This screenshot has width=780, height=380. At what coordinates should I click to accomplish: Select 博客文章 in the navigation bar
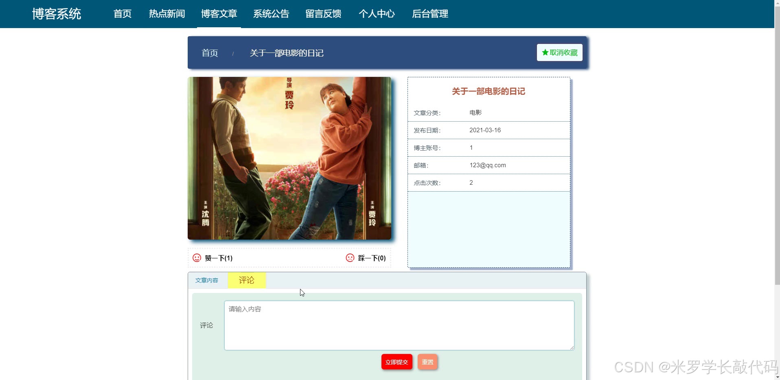tap(219, 14)
